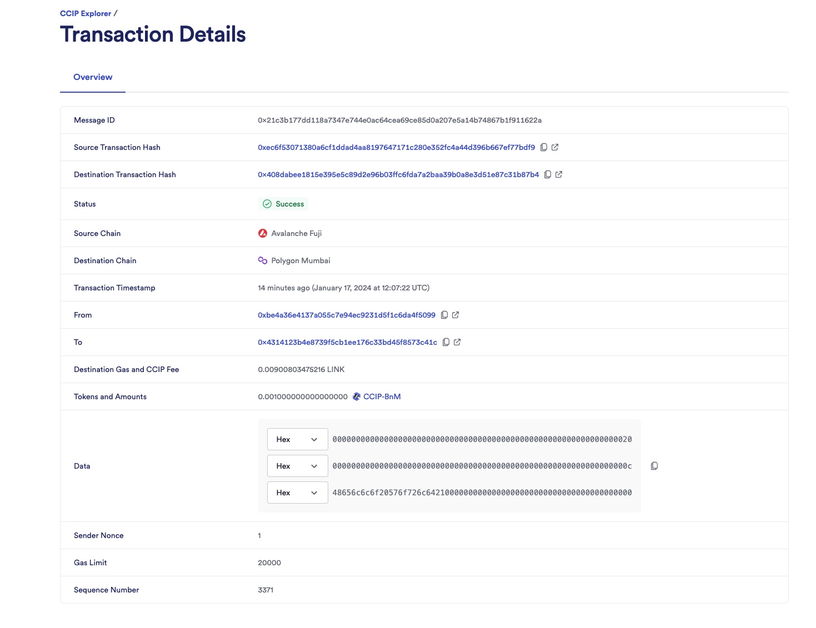The image size is (816, 628).
Task: Click fee value 0.00900803475216 LINK
Action: pyautogui.click(x=301, y=369)
